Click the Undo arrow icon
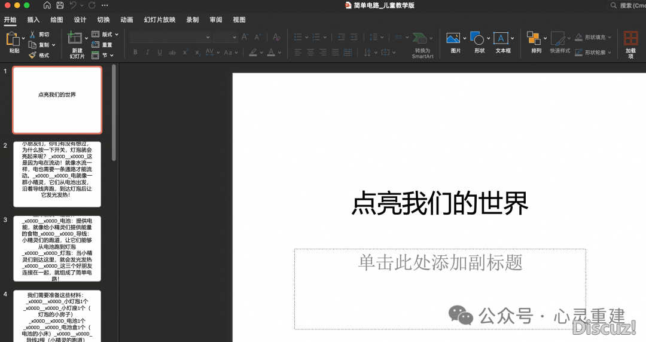The image size is (646, 342). (73, 5)
